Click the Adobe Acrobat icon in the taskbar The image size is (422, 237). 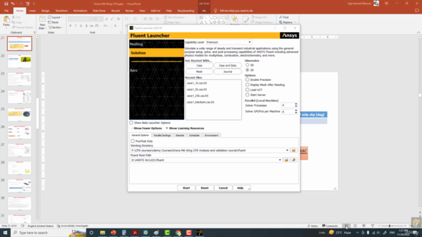point(135,232)
